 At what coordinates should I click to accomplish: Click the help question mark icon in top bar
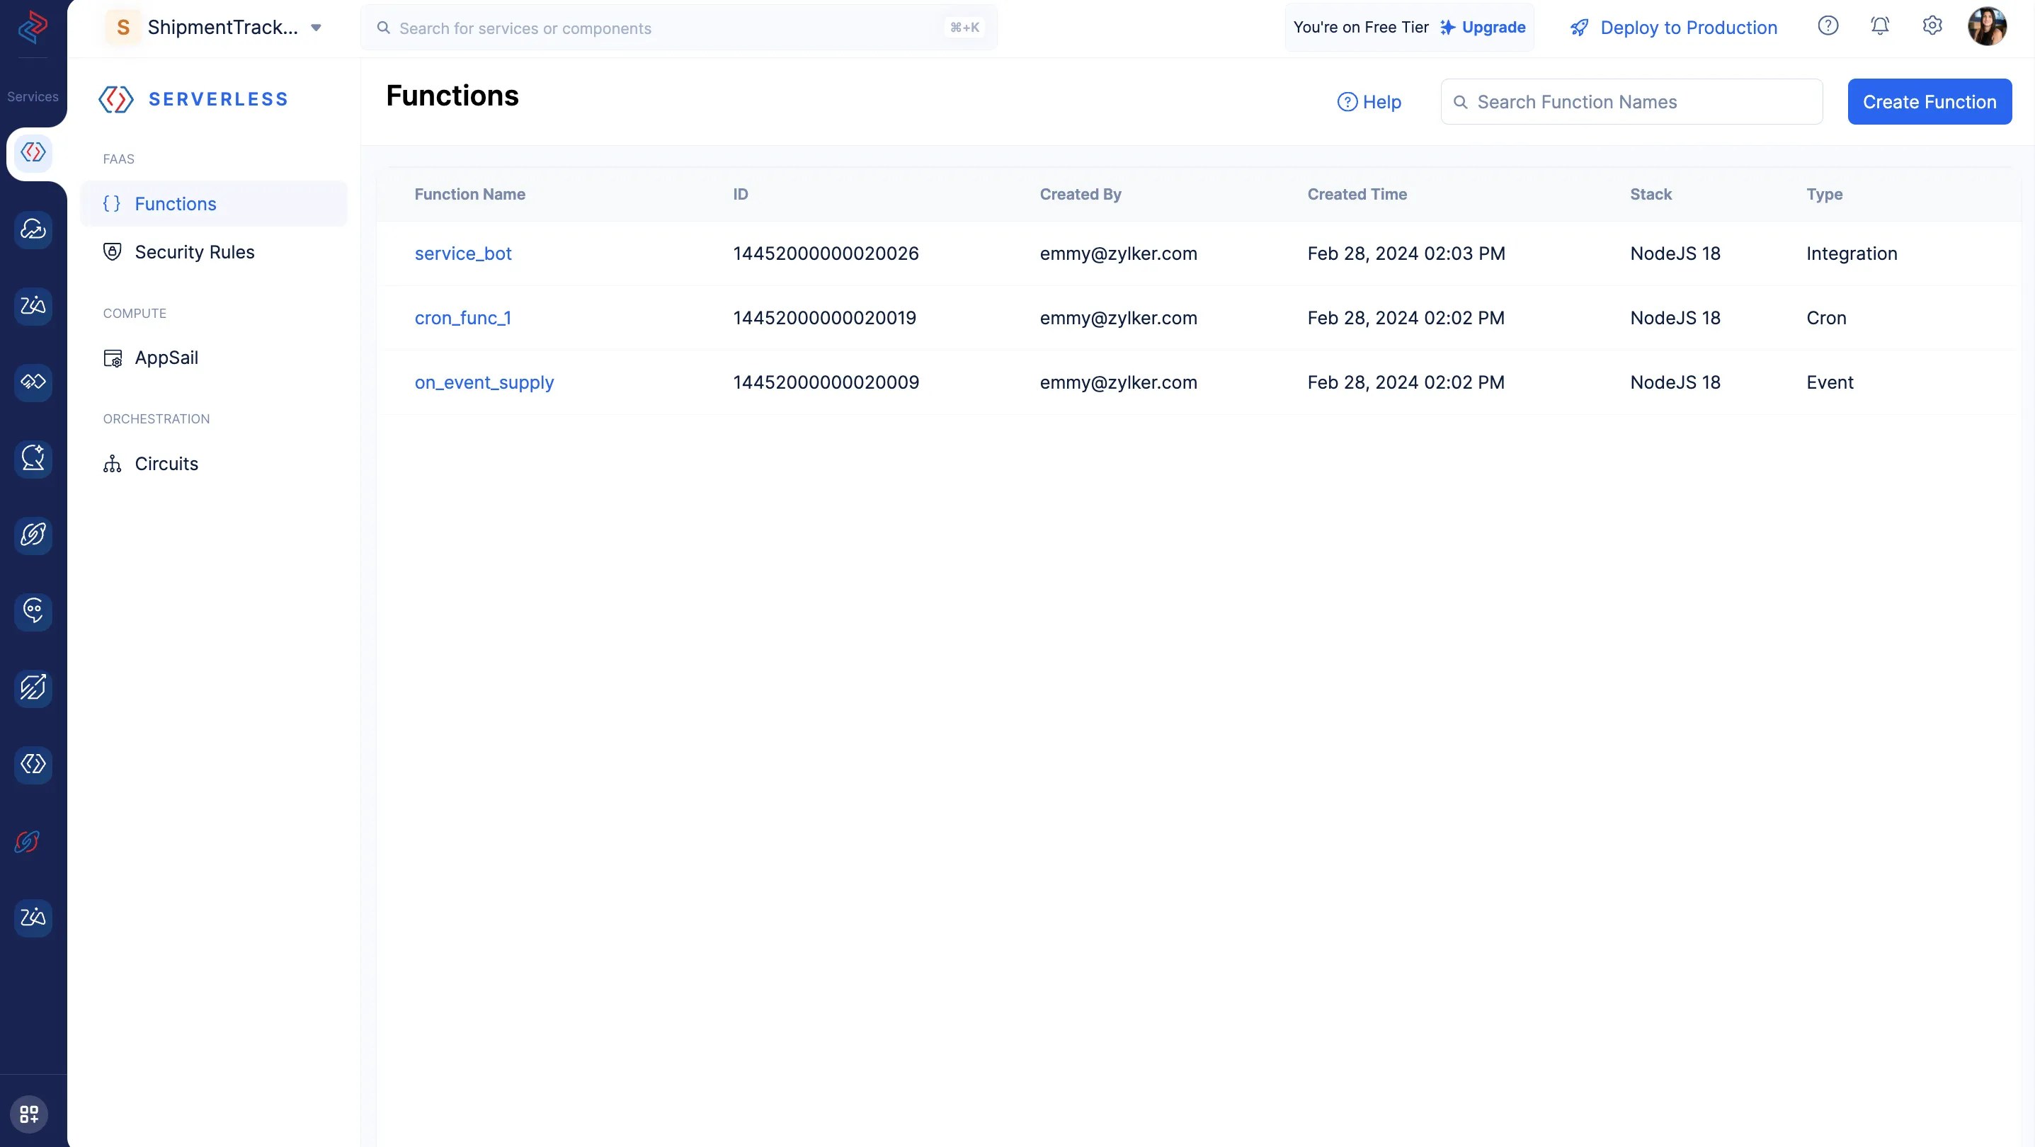tap(1828, 26)
